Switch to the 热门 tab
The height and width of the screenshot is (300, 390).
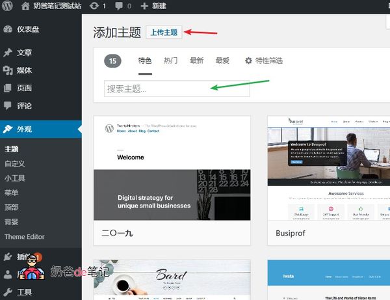coord(170,61)
